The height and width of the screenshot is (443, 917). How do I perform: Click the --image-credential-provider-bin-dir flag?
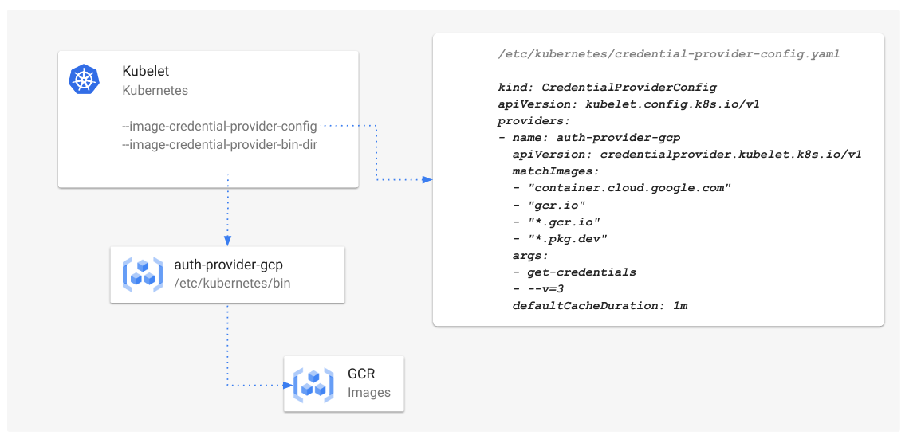coord(219,145)
